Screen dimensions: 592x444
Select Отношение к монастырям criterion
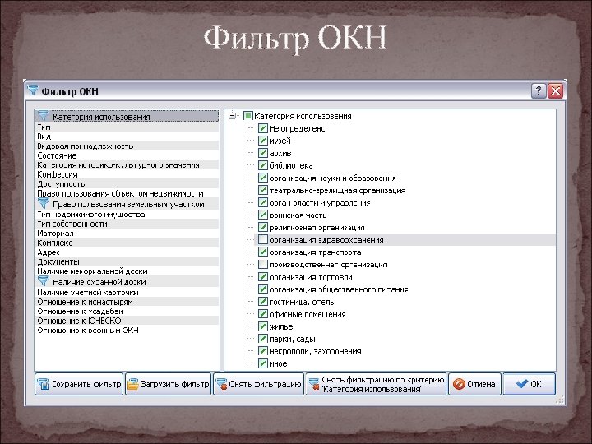coord(127,302)
